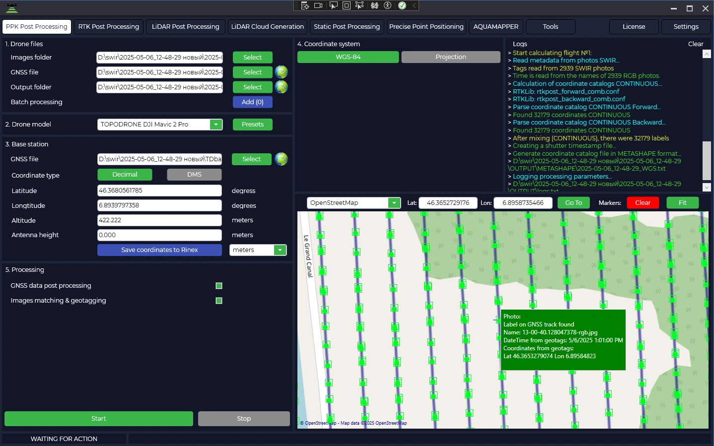714x446 pixels.
Task: Click the globe icon beside drone GNSS file
Action: [281, 72]
